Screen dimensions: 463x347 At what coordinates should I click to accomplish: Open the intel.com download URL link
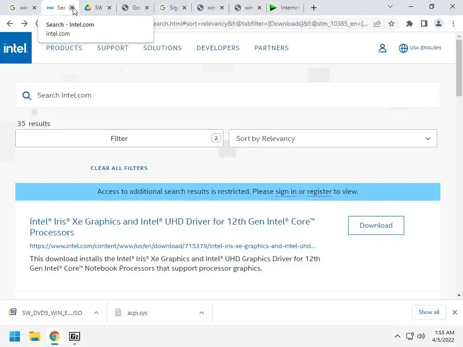pyautogui.click(x=172, y=246)
